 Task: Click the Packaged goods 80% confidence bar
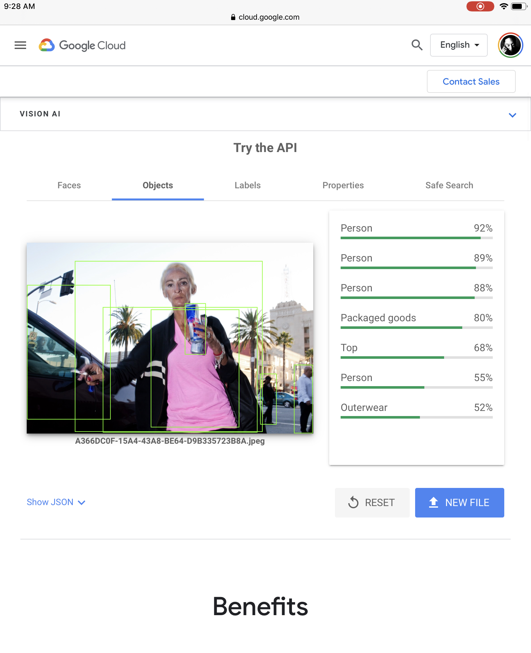(416, 328)
